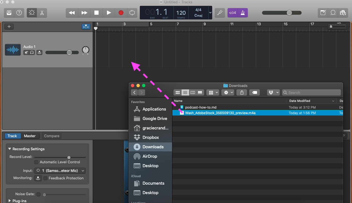Sort Finder files by Date Modified column

[311, 101]
